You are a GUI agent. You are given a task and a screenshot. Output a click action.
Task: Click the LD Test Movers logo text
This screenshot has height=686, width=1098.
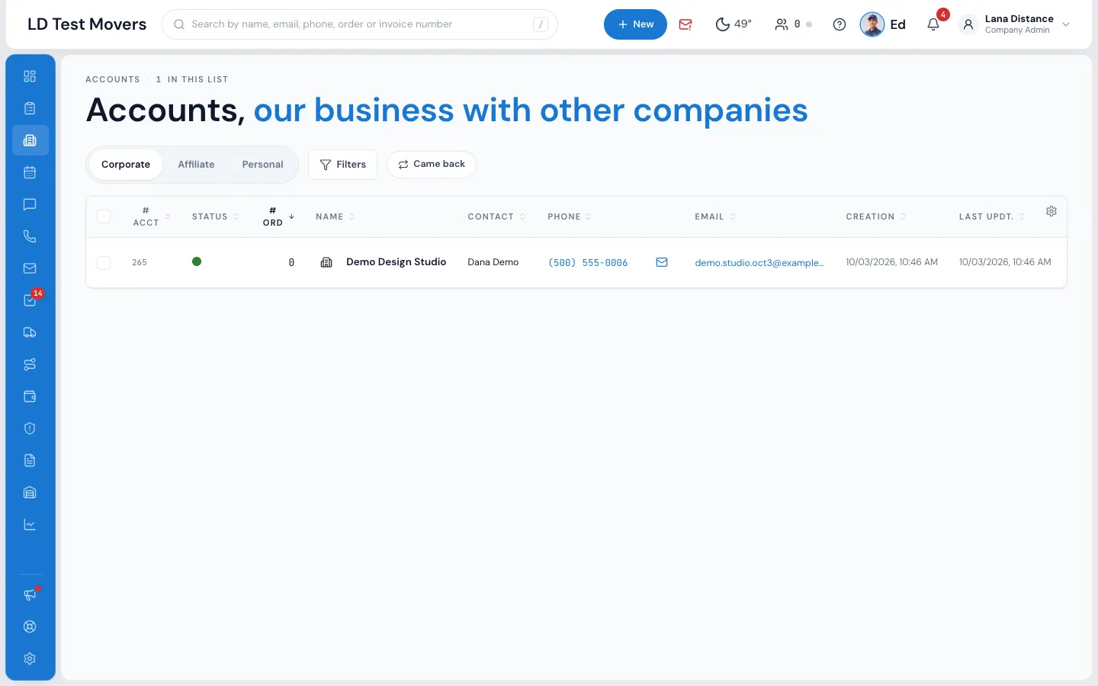pos(87,24)
